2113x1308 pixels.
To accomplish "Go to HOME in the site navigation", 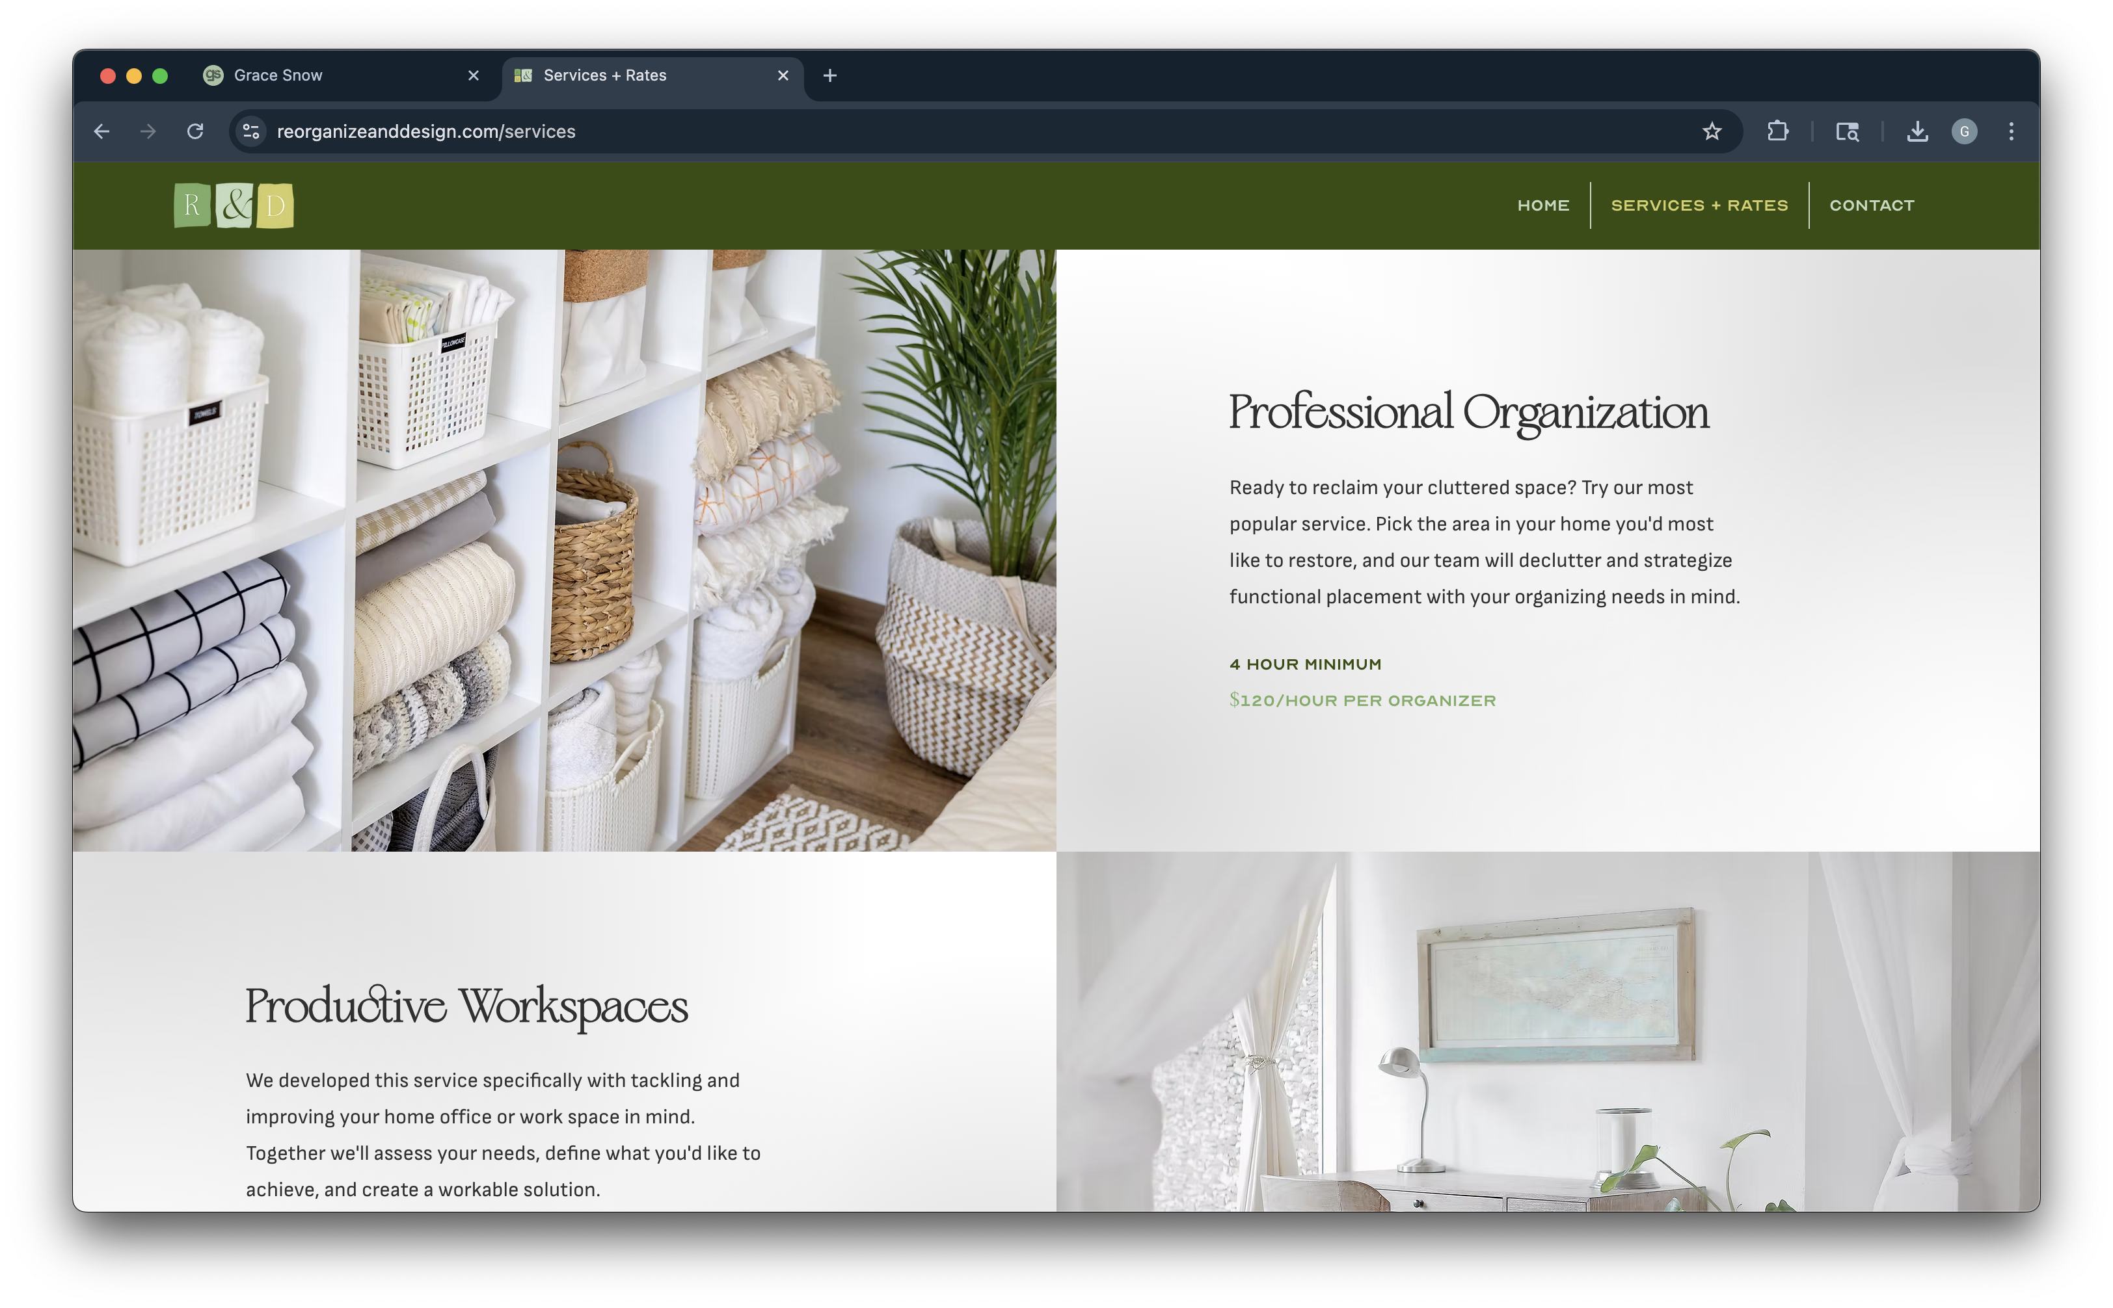I will click(1542, 206).
